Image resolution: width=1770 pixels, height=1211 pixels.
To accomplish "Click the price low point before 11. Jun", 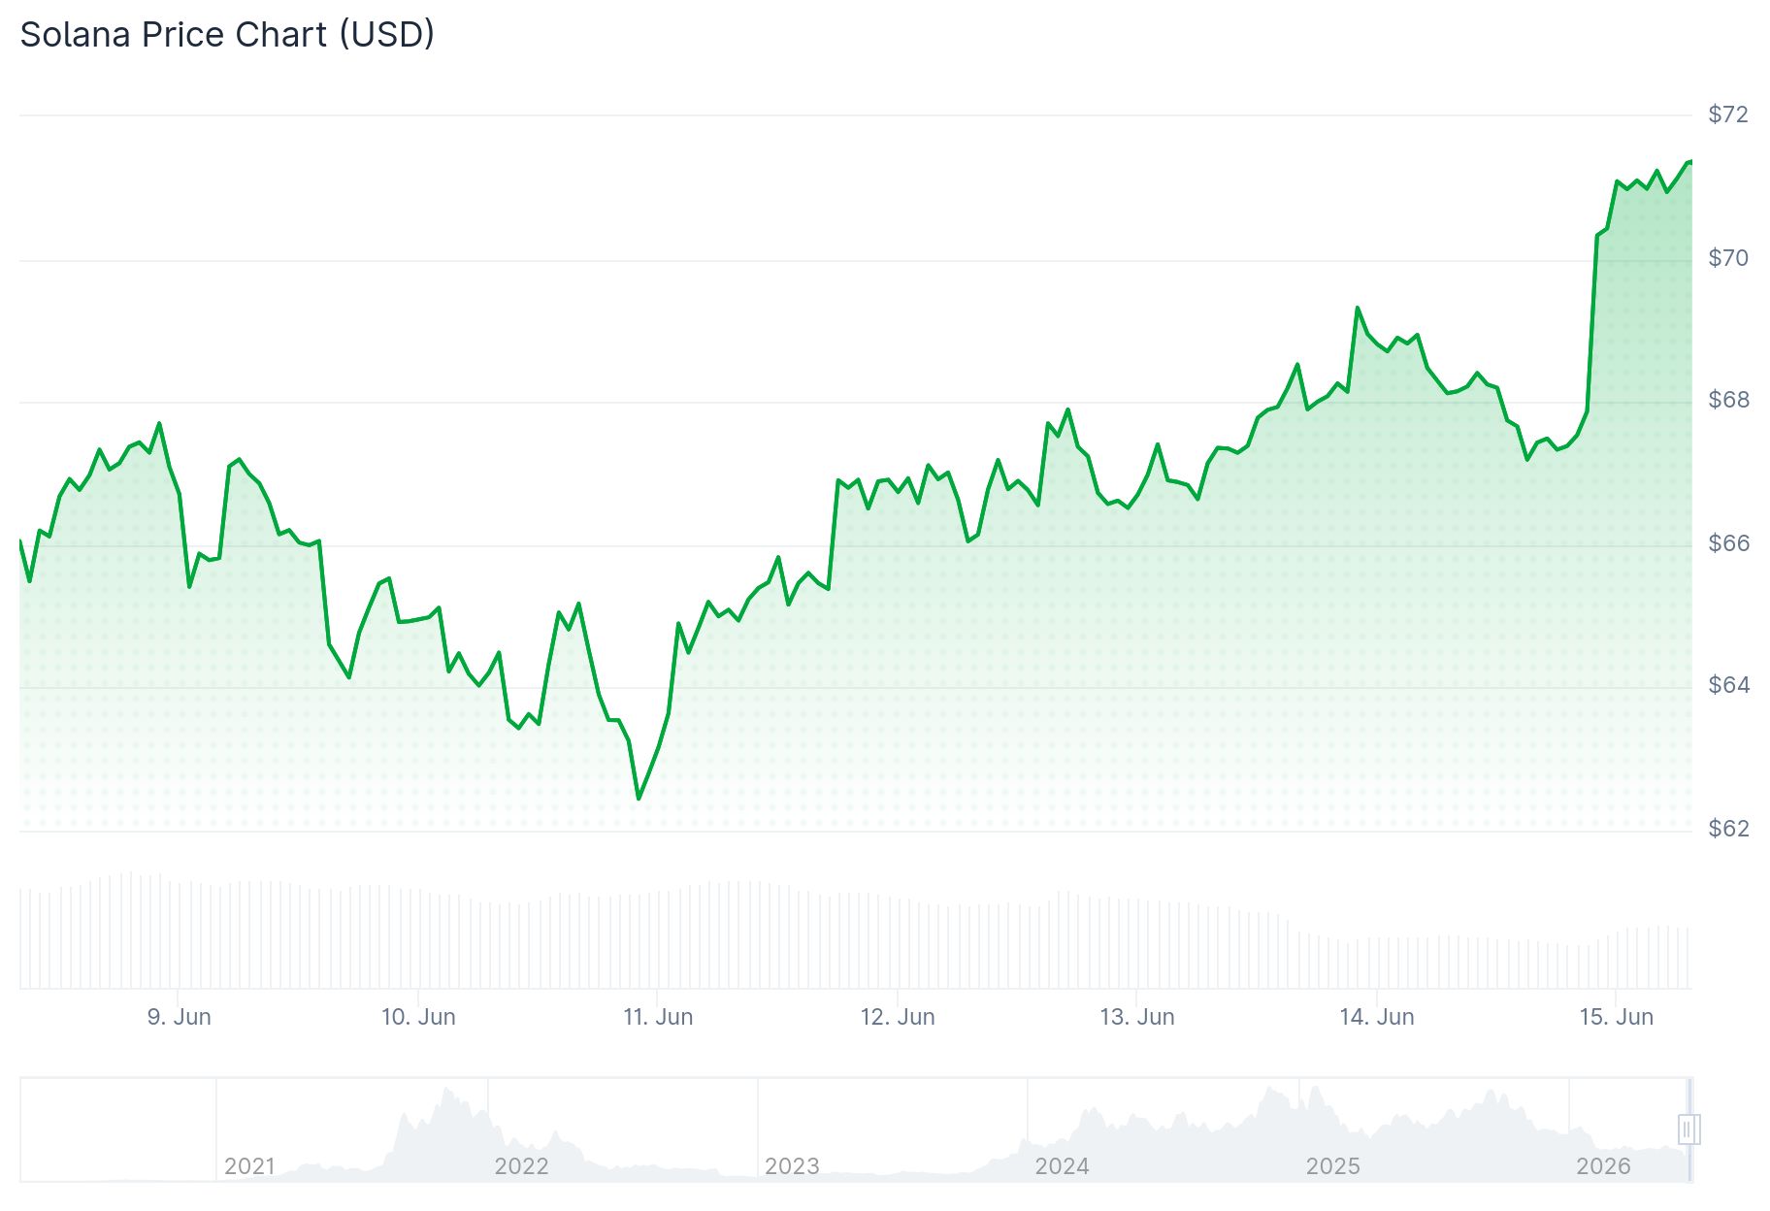I will [x=639, y=799].
